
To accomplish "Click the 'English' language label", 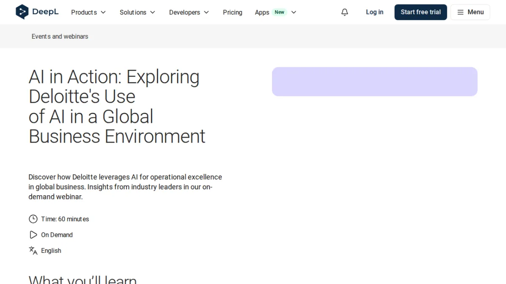I will click(x=51, y=251).
